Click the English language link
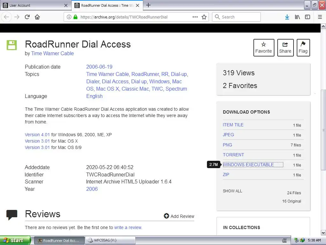Viewport: 326px width, 245px height. pos(94,96)
